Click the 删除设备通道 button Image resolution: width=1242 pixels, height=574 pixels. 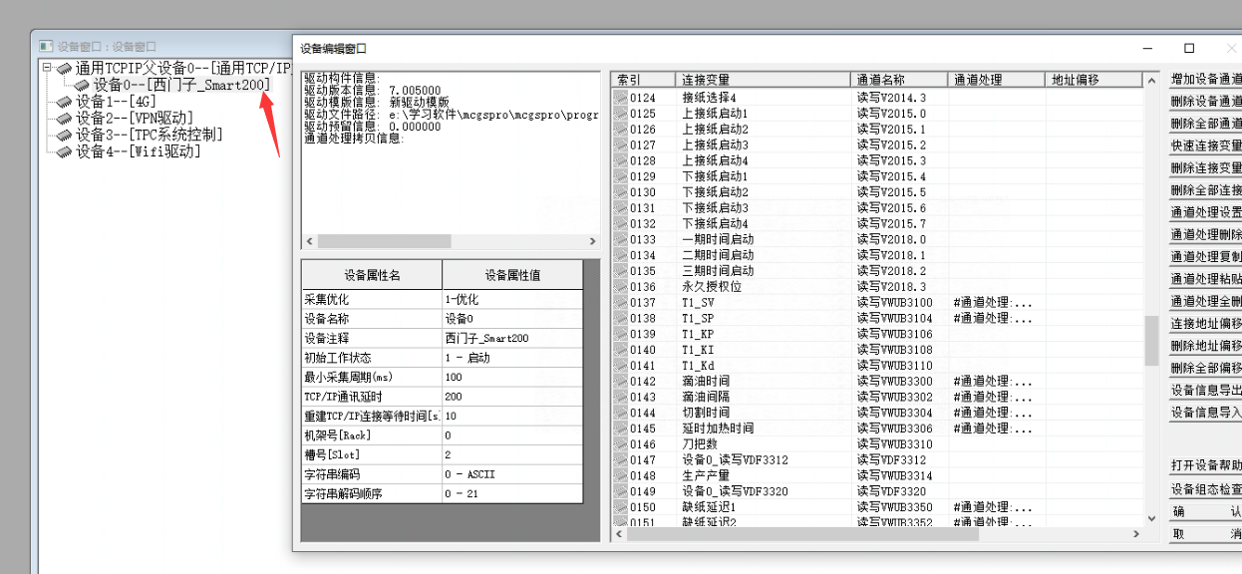click(x=1205, y=101)
